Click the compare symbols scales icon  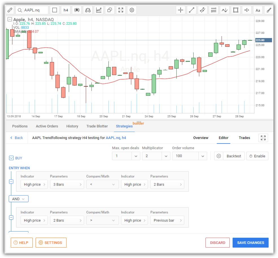(88, 10)
